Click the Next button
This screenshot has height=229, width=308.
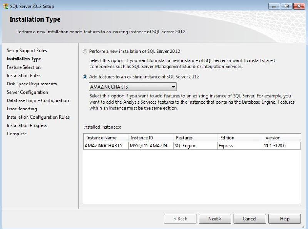pyautogui.click(x=215, y=219)
